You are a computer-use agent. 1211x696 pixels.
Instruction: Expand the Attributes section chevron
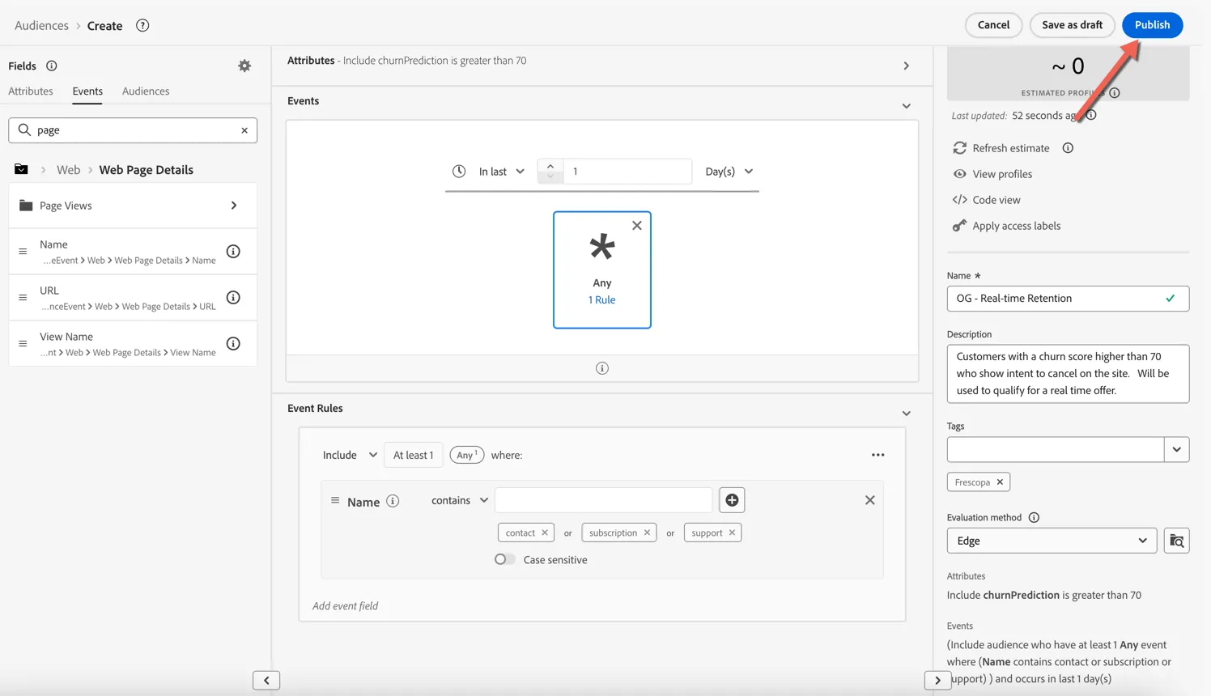pos(907,66)
